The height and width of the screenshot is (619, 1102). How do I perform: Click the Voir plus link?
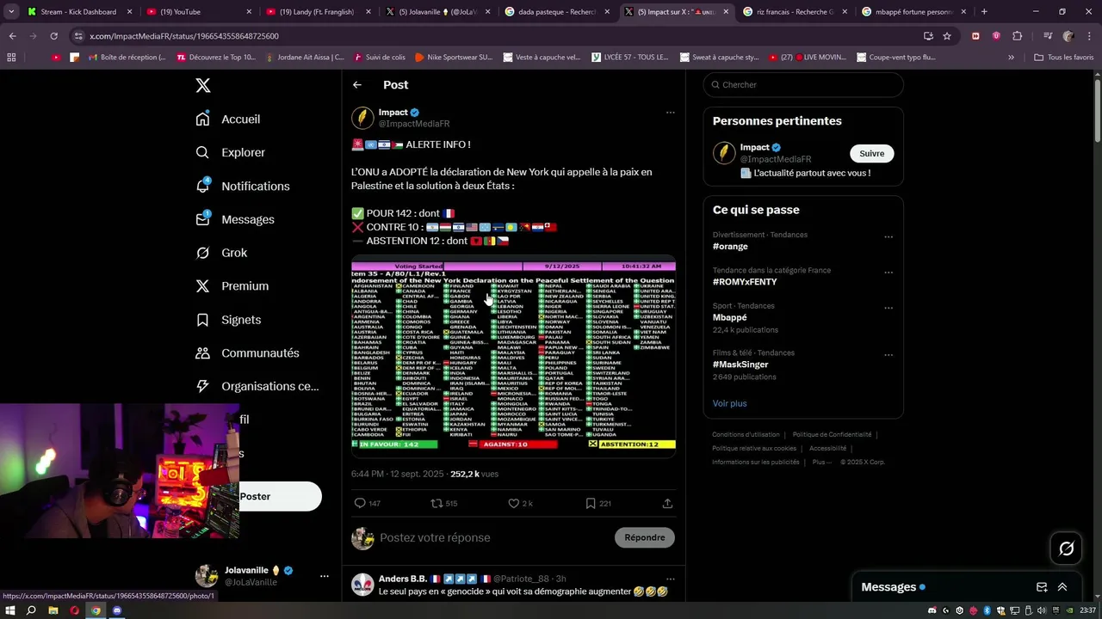click(x=729, y=403)
